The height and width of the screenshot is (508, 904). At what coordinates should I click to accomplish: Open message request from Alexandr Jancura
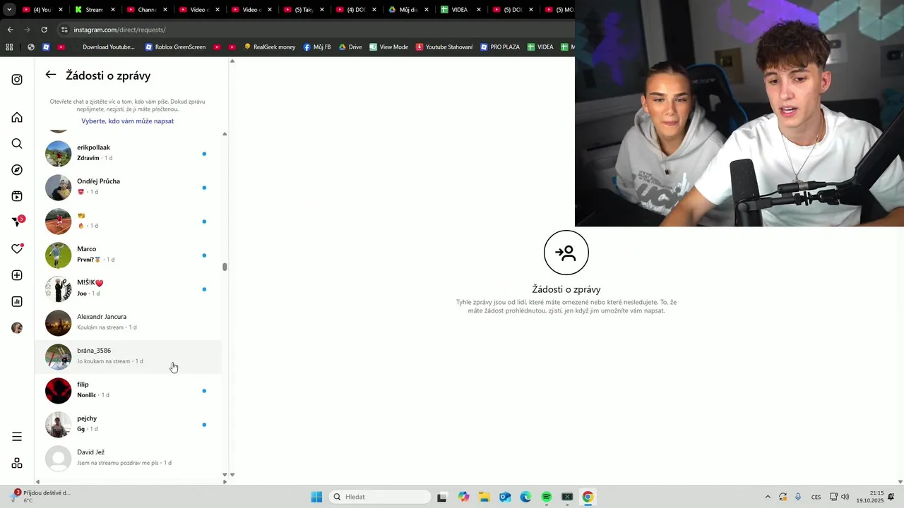[x=128, y=322]
